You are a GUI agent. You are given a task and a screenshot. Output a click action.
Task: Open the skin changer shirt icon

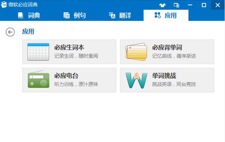(x=162, y=5)
